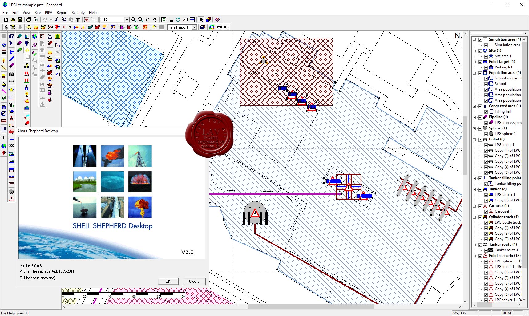Viewport: 529px width, 316px height.
Task: Click OK in About Shepherd Desktop dialog
Action: (x=168, y=281)
